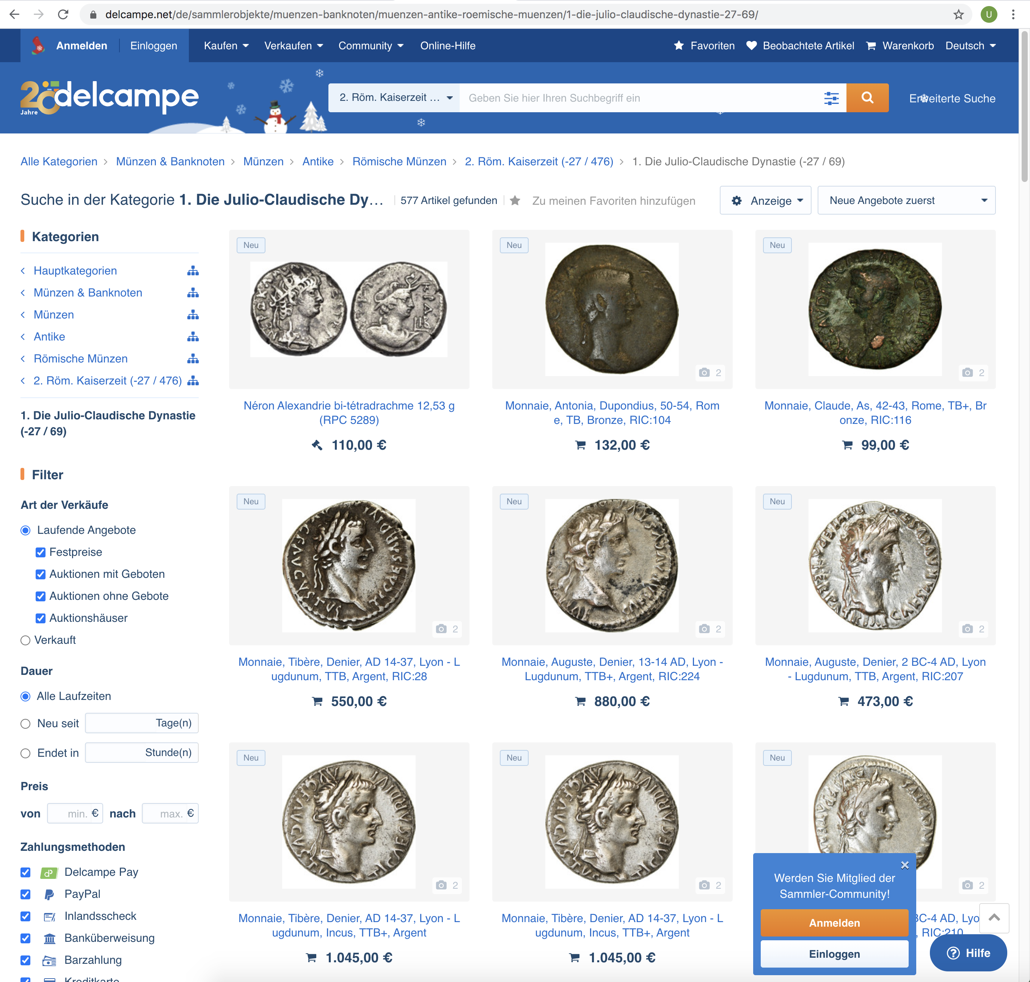Close the Sammler-Community popup
This screenshot has height=982, width=1030.
point(904,865)
